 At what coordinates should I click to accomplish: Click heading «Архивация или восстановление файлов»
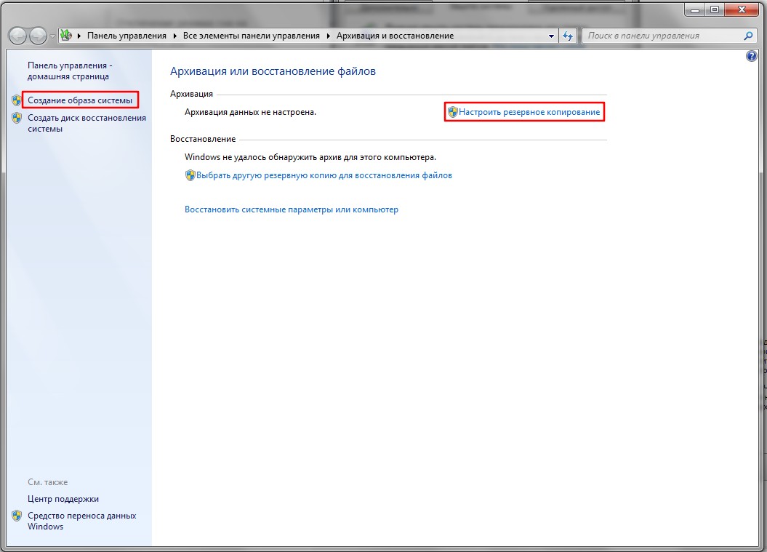click(x=273, y=71)
